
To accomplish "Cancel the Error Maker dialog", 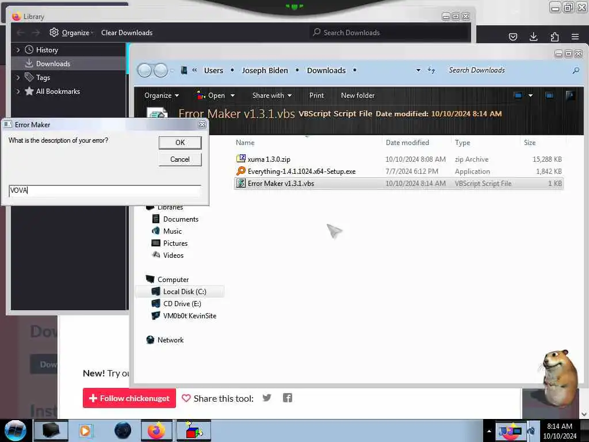I will pos(180,159).
